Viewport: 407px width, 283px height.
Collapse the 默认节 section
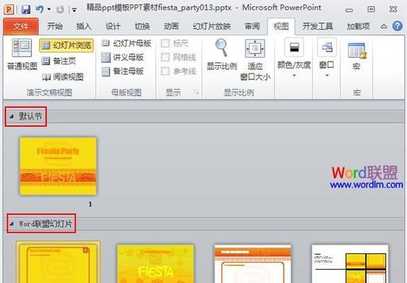tap(11, 117)
